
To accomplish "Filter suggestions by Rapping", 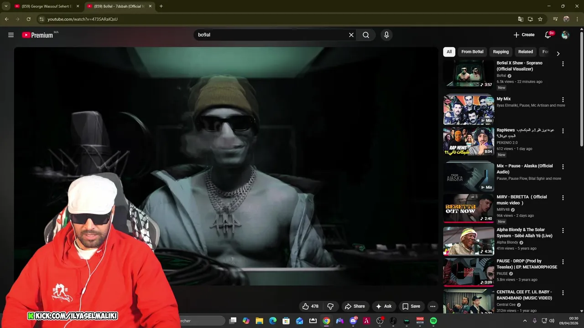I will pyautogui.click(x=501, y=52).
